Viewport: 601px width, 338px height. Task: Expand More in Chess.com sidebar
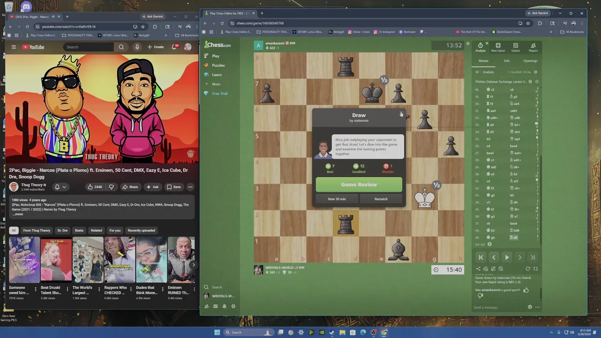coord(216,84)
